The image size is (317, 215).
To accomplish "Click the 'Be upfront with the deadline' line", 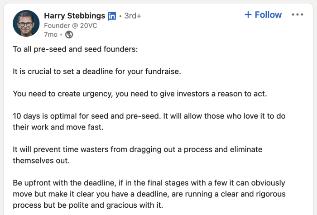I will [x=149, y=183].
